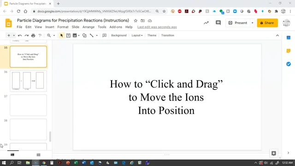
Task: Open the Windows Start menu
Action: (x=4, y=163)
